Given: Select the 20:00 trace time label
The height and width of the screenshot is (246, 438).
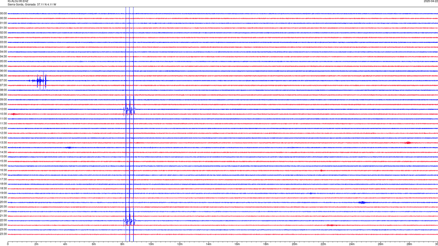Looking at the screenshot, I should tap(3, 202).
